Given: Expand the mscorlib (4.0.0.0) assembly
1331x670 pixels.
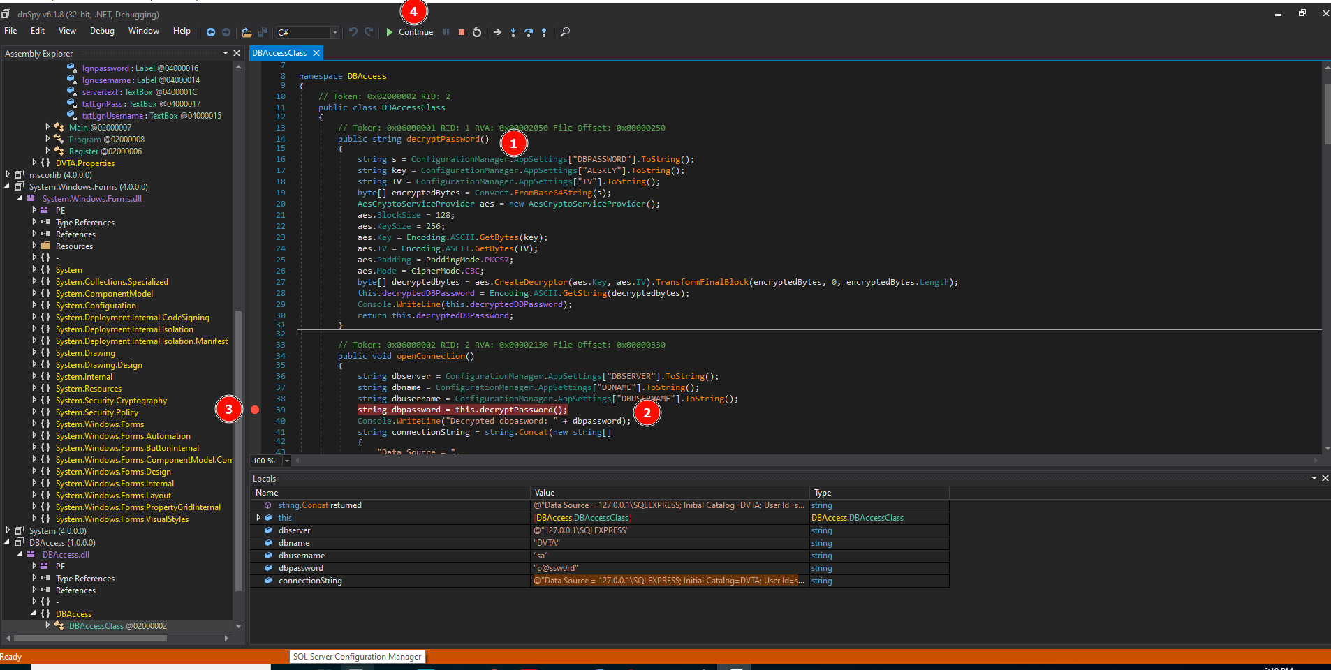Looking at the screenshot, I should (x=8, y=174).
